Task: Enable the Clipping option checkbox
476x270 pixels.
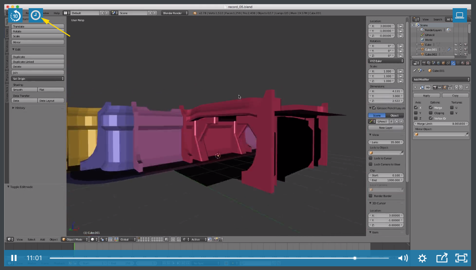Action: pos(431,113)
